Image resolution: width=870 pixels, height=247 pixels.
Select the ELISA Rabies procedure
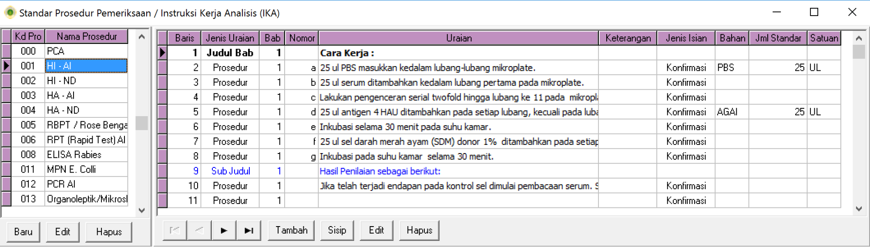86,155
